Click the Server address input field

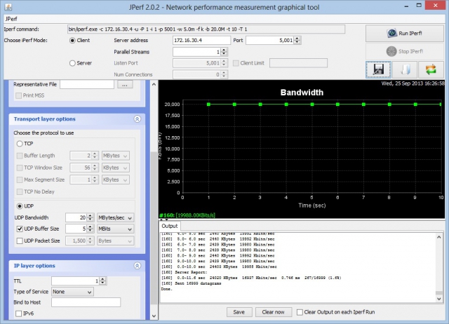(201, 41)
